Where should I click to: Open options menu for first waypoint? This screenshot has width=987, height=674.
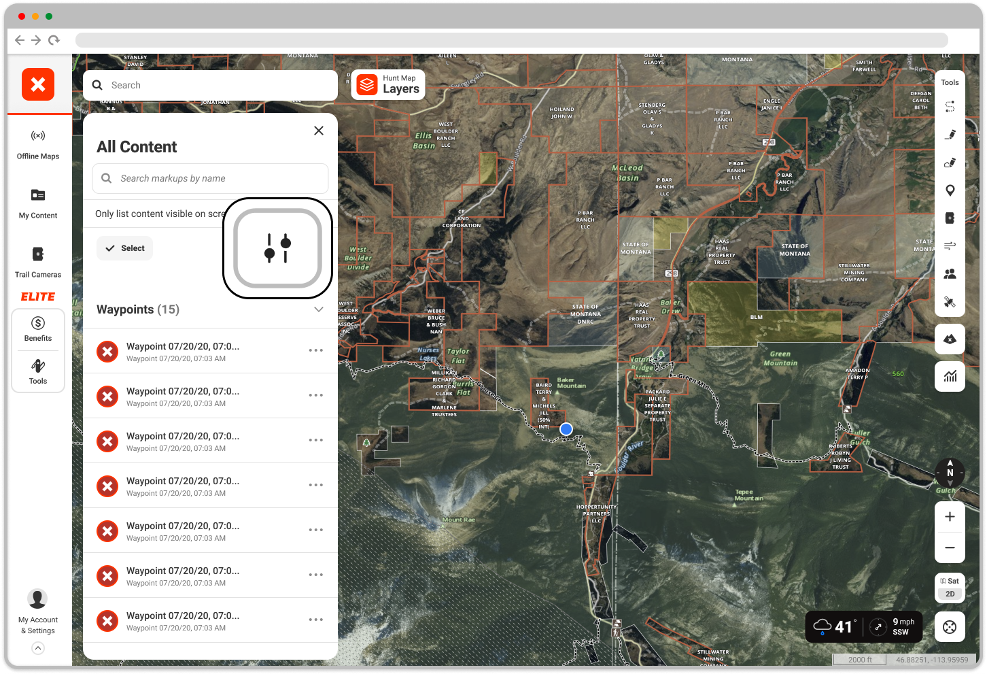coord(316,350)
